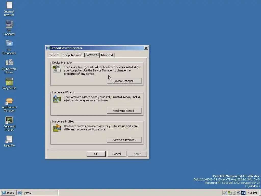
Task: Open Device Manager button
Action: [124, 81]
